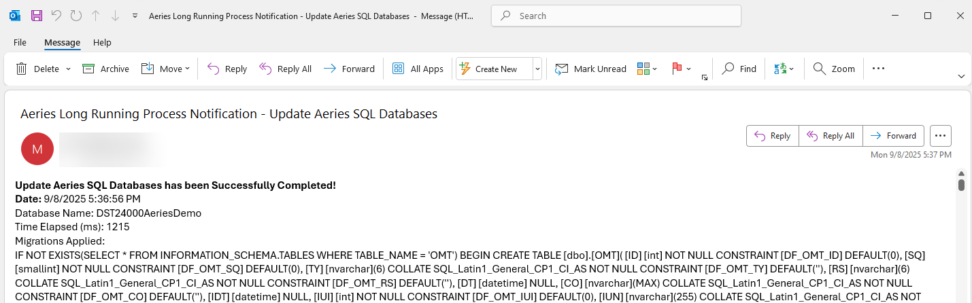Image resolution: width=972 pixels, height=303 pixels.
Task: Open the More actions ellipsis in message header
Action: (x=941, y=136)
